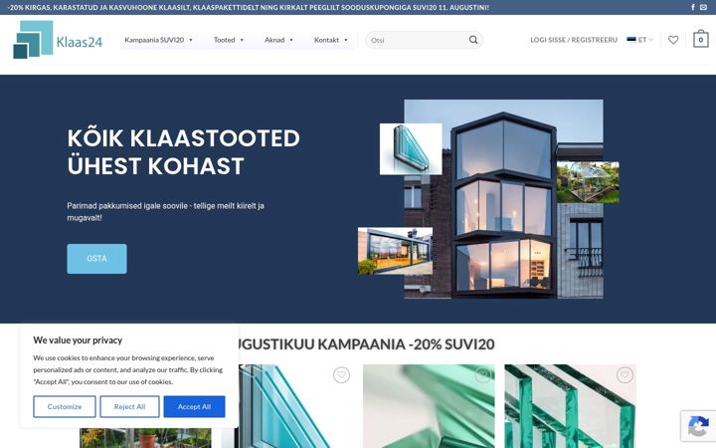Add middle green glass product to wishlist
The width and height of the screenshot is (716, 448).
click(x=482, y=375)
